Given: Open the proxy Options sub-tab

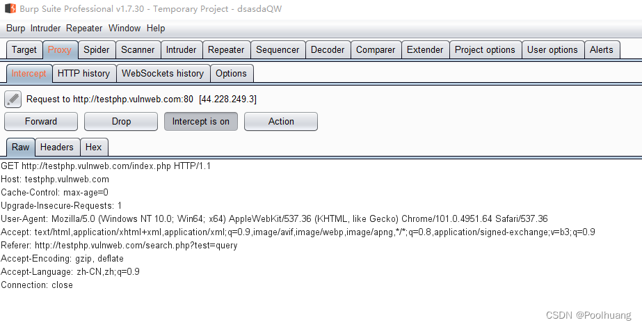Looking at the screenshot, I should (x=232, y=73).
